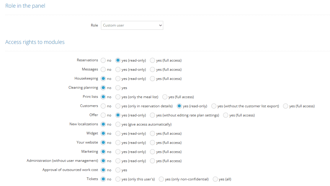The height and width of the screenshot is (186, 330).
Task: Enable New localizations automatic access
Action: (x=118, y=124)
